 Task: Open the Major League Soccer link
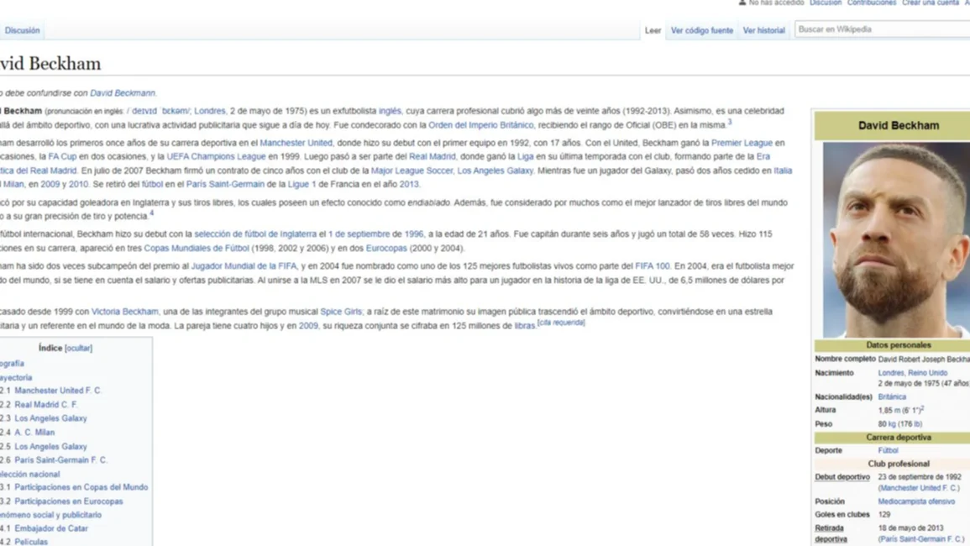coord(412,171)
